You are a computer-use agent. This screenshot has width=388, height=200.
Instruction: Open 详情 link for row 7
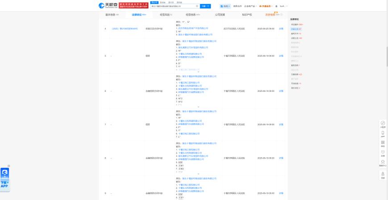tap(281, 124)
